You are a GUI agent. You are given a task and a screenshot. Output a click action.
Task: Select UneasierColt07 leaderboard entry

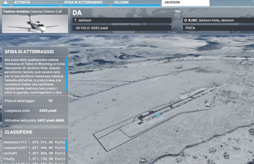pyautogui.click(x=34, y=148)
